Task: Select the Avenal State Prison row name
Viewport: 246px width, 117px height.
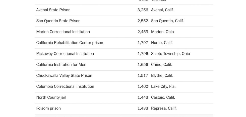Action: (53, 10)
